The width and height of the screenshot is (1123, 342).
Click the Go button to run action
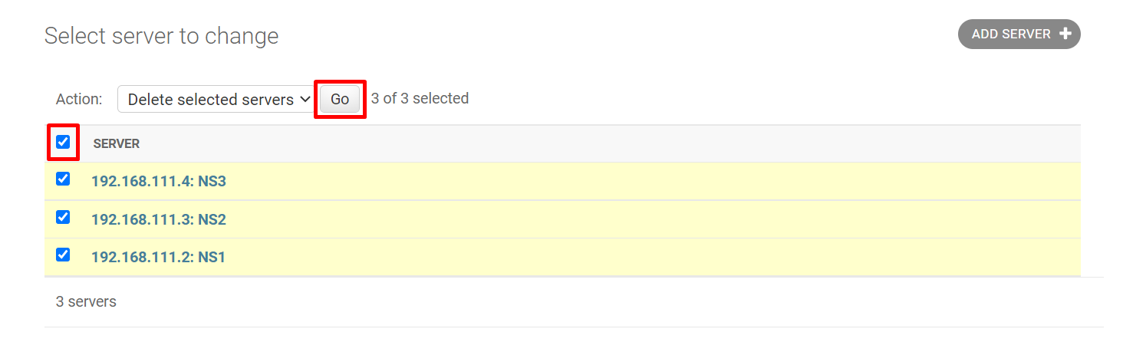coord(340,100)
